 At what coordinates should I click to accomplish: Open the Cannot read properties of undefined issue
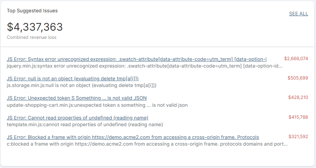77,118
